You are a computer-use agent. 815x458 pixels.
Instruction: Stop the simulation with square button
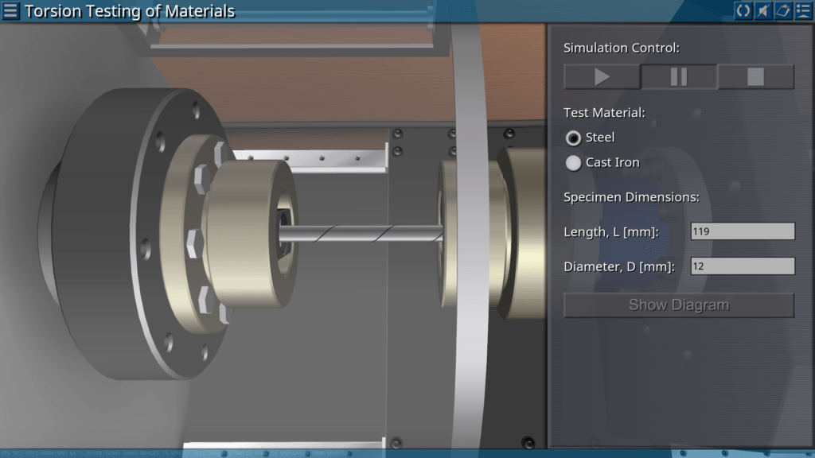[x=755, y=76]
